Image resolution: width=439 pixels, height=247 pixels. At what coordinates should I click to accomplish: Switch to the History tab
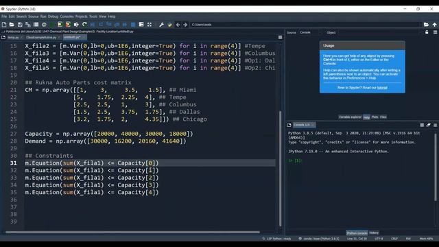pyautogui.click(x=374, y=233)
